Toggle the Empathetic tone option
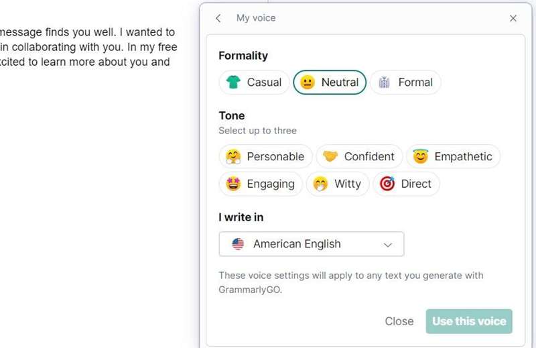 pos(454,157)
